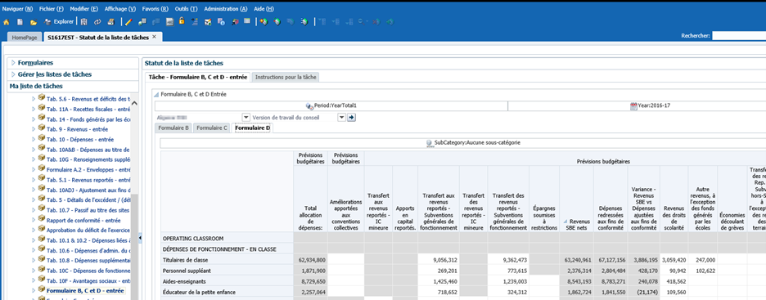Click the green cube right of Explorer section
Viewport: 766px width, 300px height.
(277, 22)
